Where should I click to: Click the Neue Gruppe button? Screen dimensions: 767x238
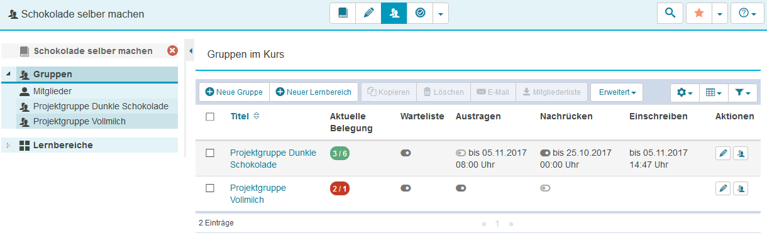[x=235, y=92]
